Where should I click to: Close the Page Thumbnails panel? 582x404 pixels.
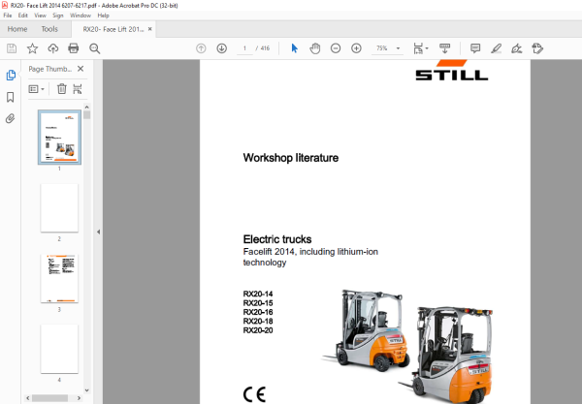click(81, 69)
